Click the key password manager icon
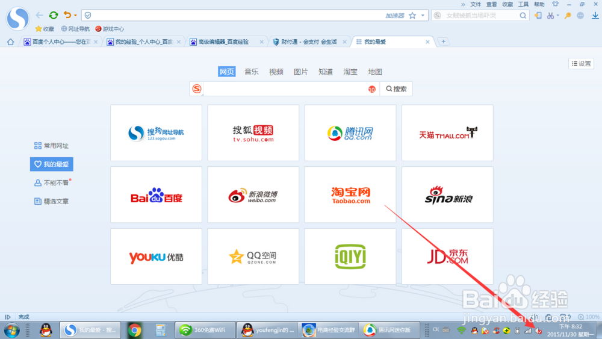Viewport: 602px width, 339px height. coord(568,16)
